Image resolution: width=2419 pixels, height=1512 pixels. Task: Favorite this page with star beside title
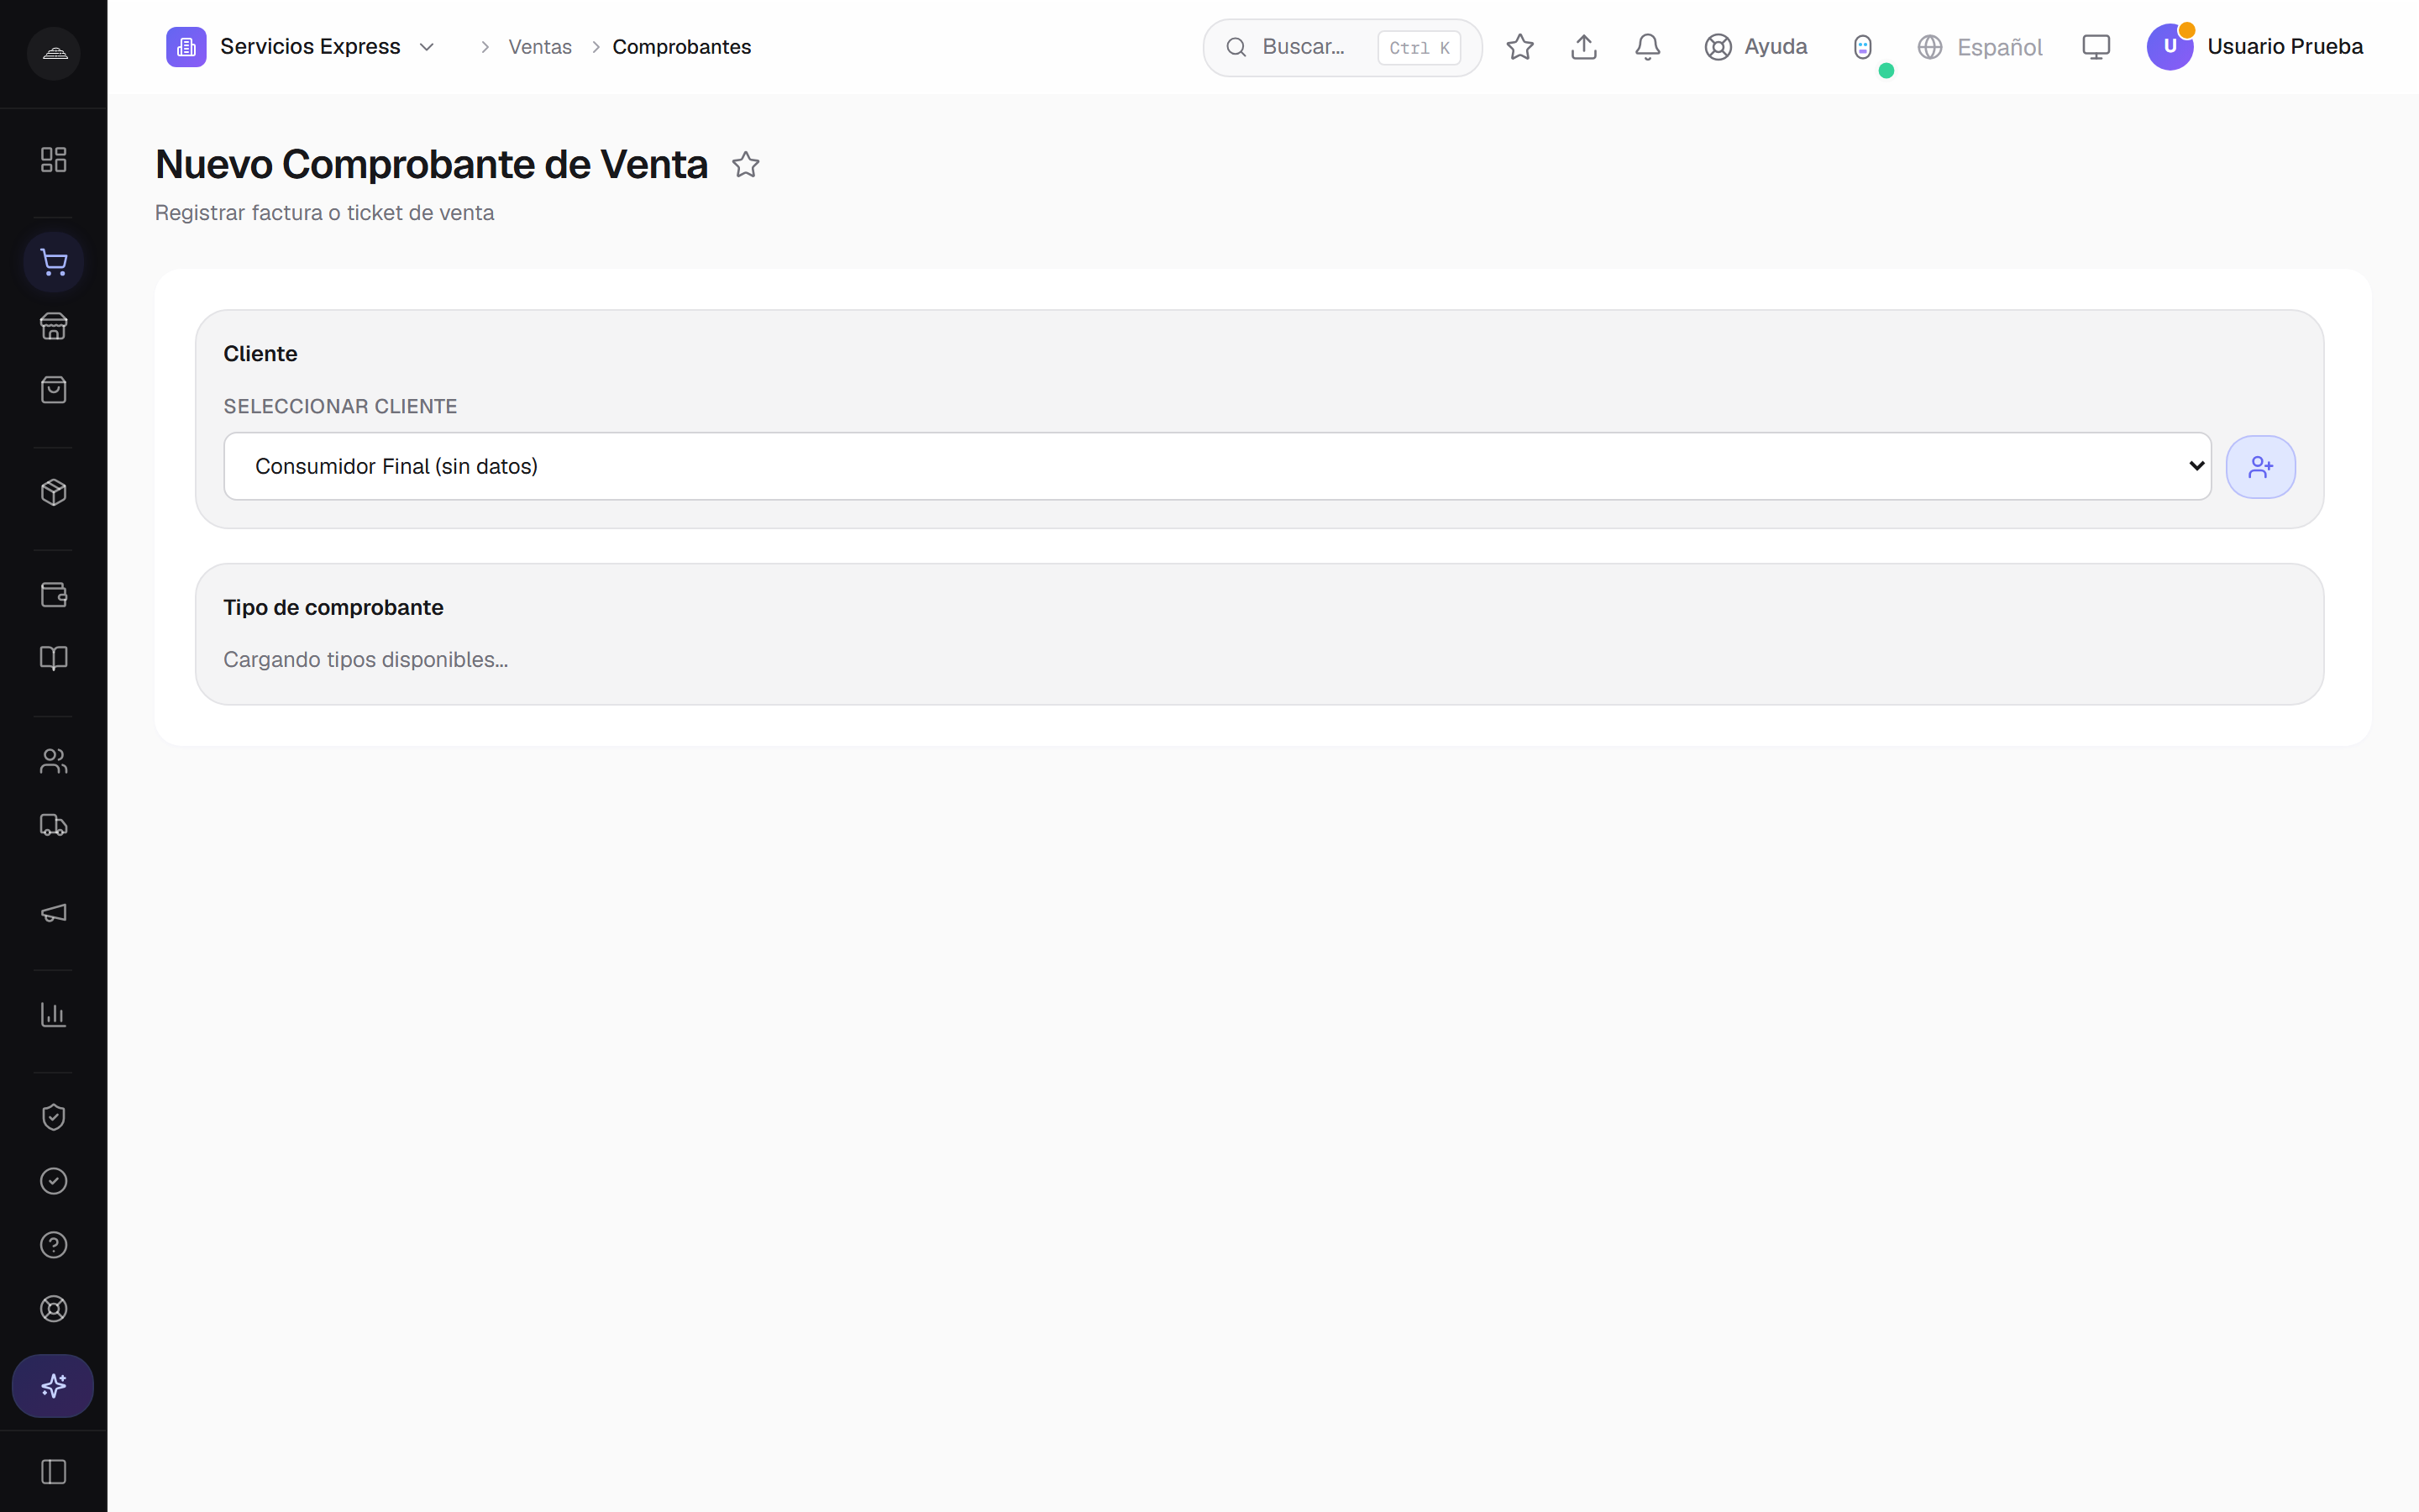coord(746,164)
